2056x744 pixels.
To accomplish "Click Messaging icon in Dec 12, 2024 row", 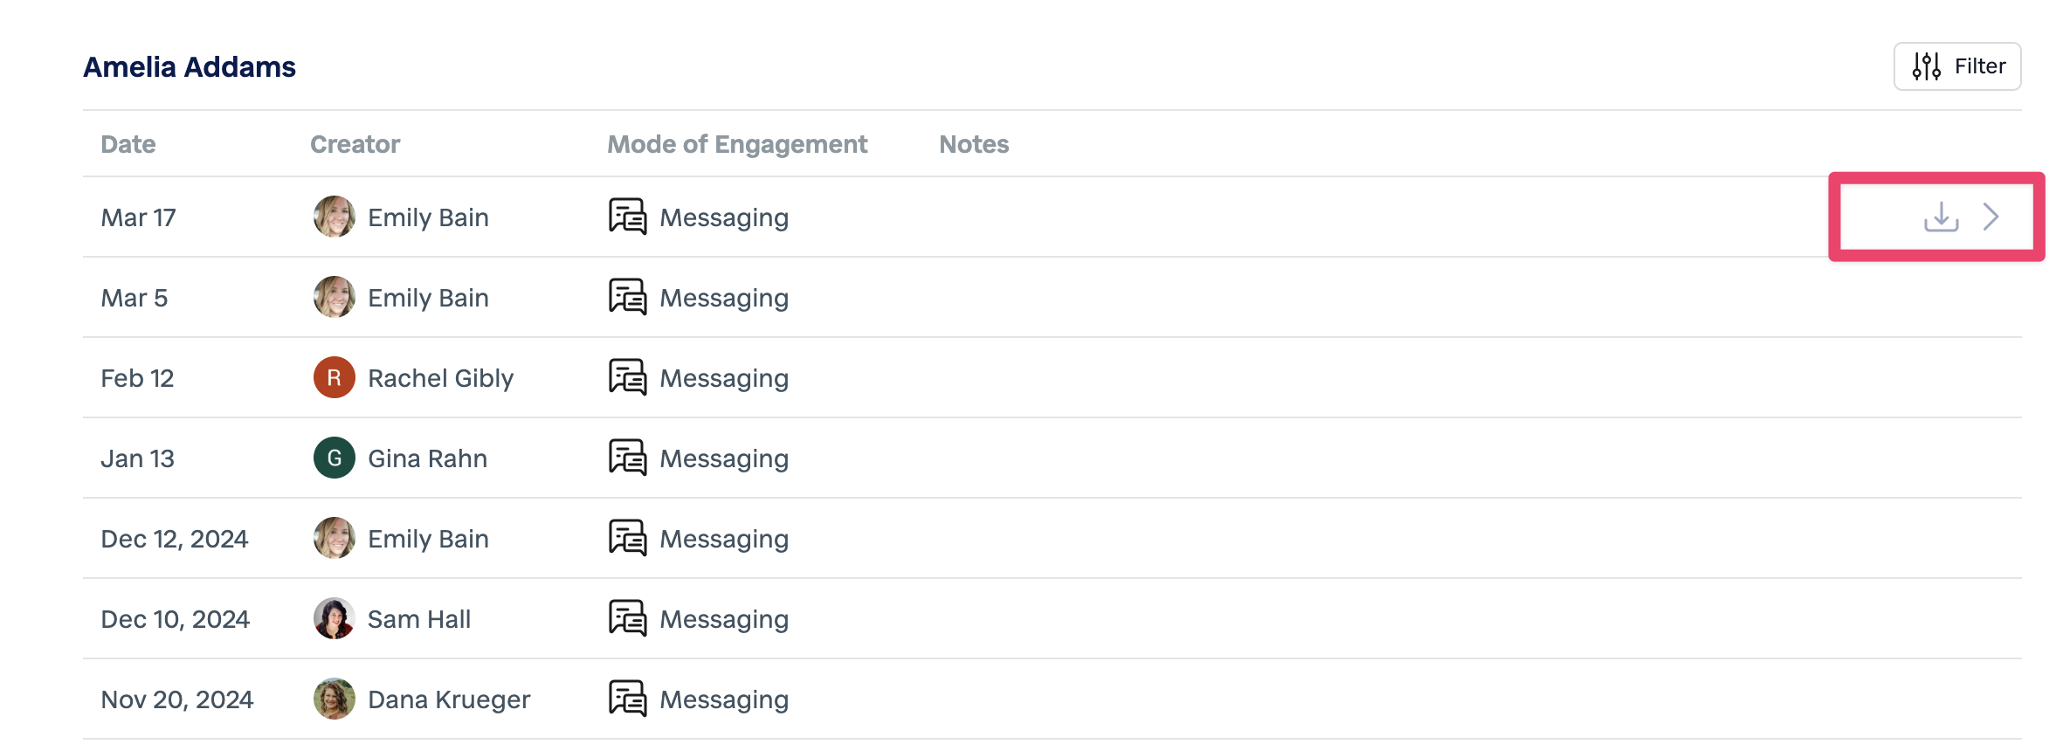I will pyautogui.click(x=627, y=538).
